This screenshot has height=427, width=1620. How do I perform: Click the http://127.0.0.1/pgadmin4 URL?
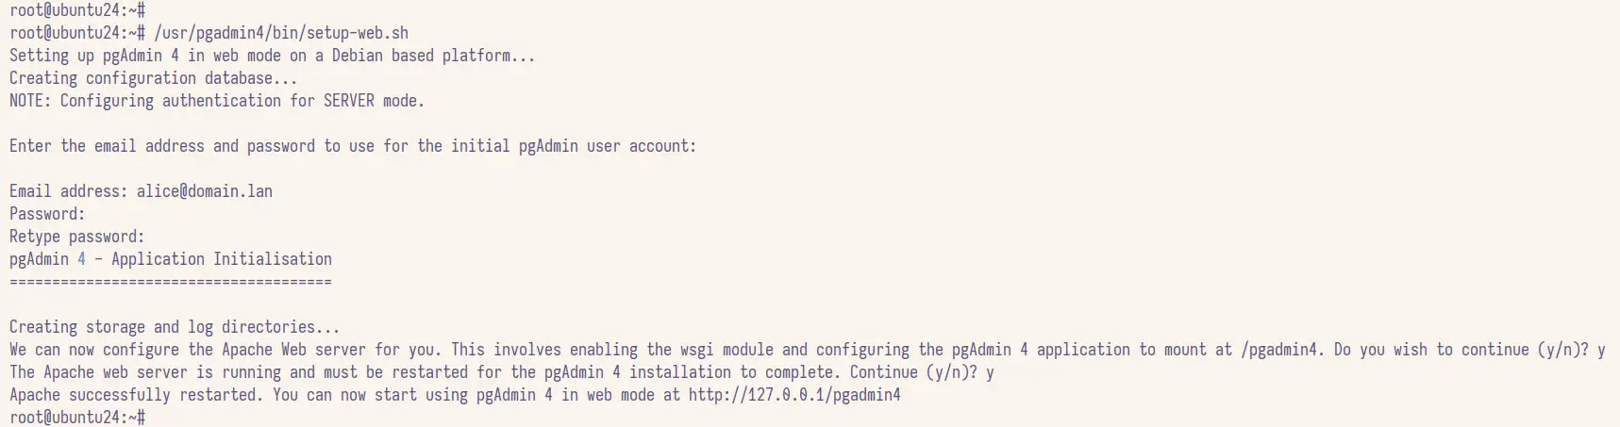click(793, 395)
